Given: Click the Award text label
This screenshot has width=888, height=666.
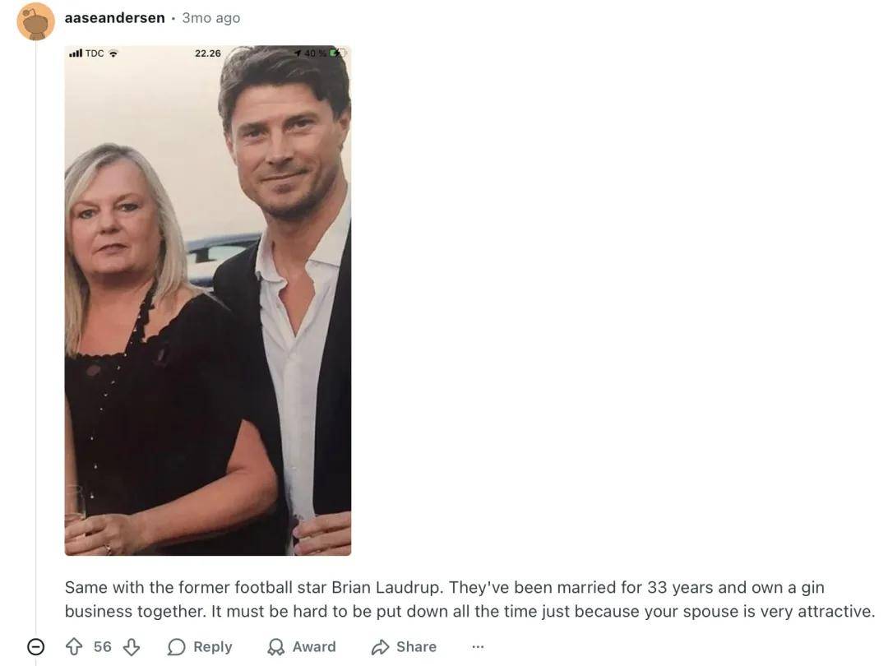Looking at the screenshot, I should point(314,647).
